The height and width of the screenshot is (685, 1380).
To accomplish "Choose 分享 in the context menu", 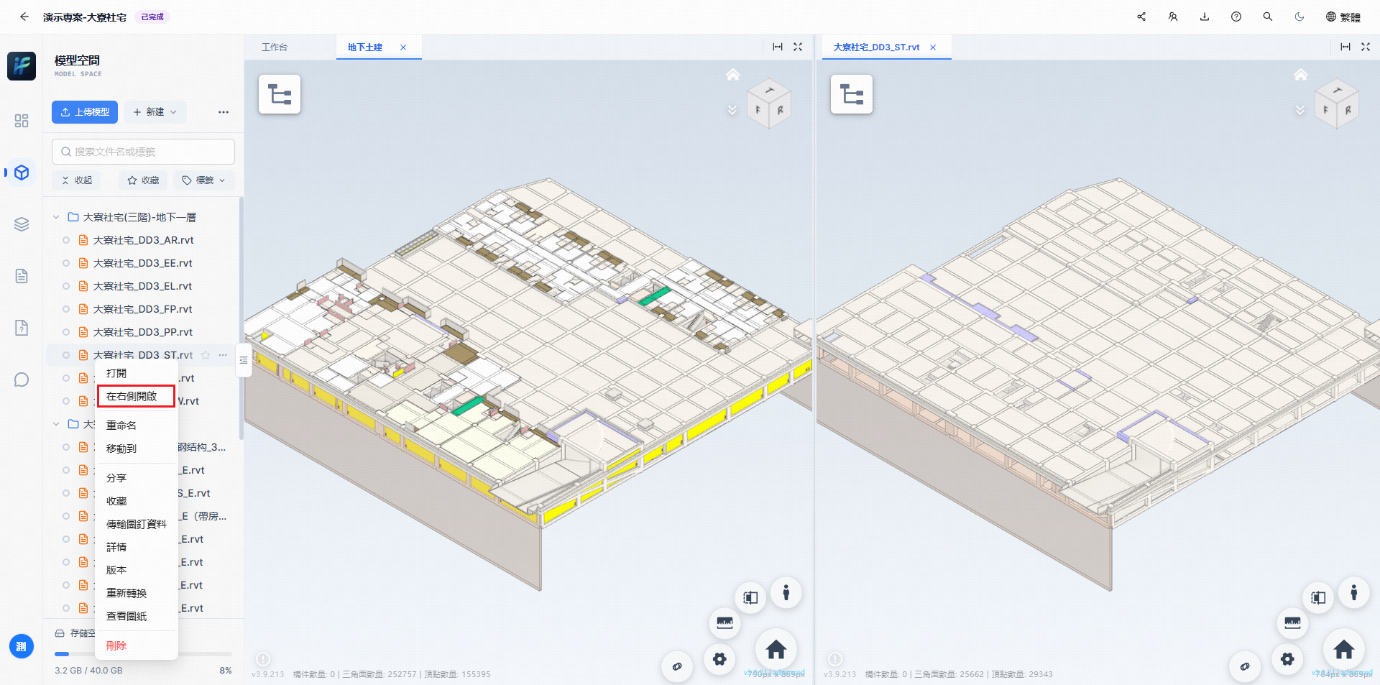I will 137,478.
